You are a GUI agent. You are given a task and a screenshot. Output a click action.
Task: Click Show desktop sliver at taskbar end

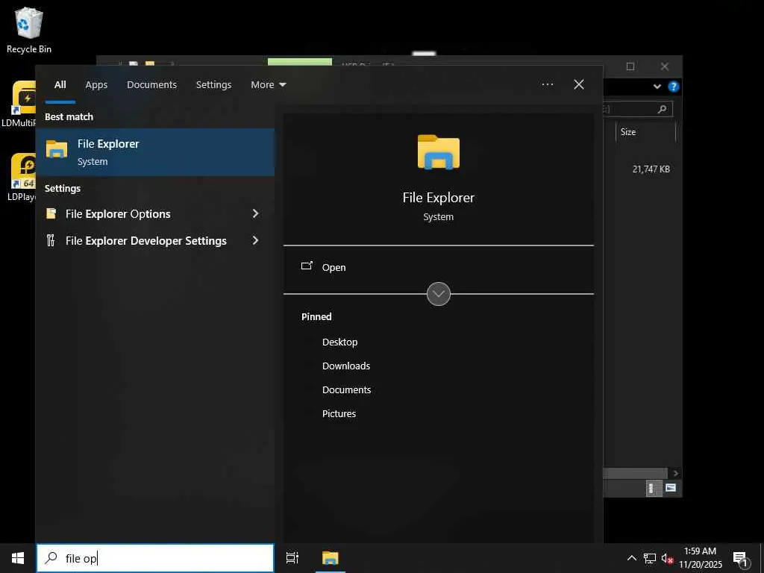(x=762, y=558)
